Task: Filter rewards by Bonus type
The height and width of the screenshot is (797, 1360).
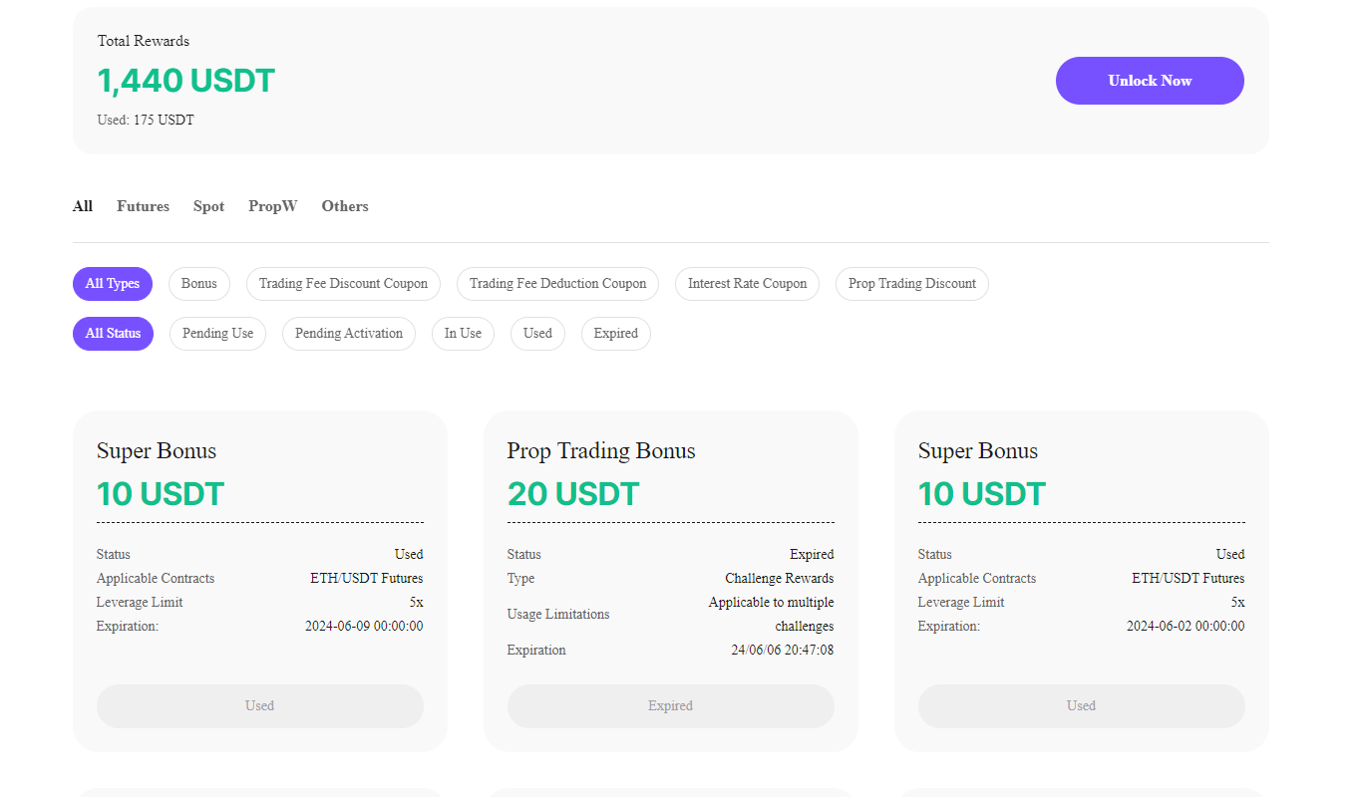Action: (198, 284)
